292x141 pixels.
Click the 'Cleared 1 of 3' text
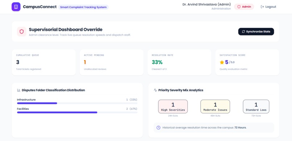click(x=159, y=69)
